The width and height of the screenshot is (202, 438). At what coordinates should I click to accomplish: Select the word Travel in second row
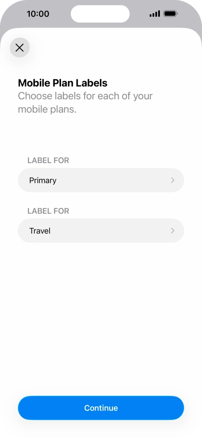(40, 231)
